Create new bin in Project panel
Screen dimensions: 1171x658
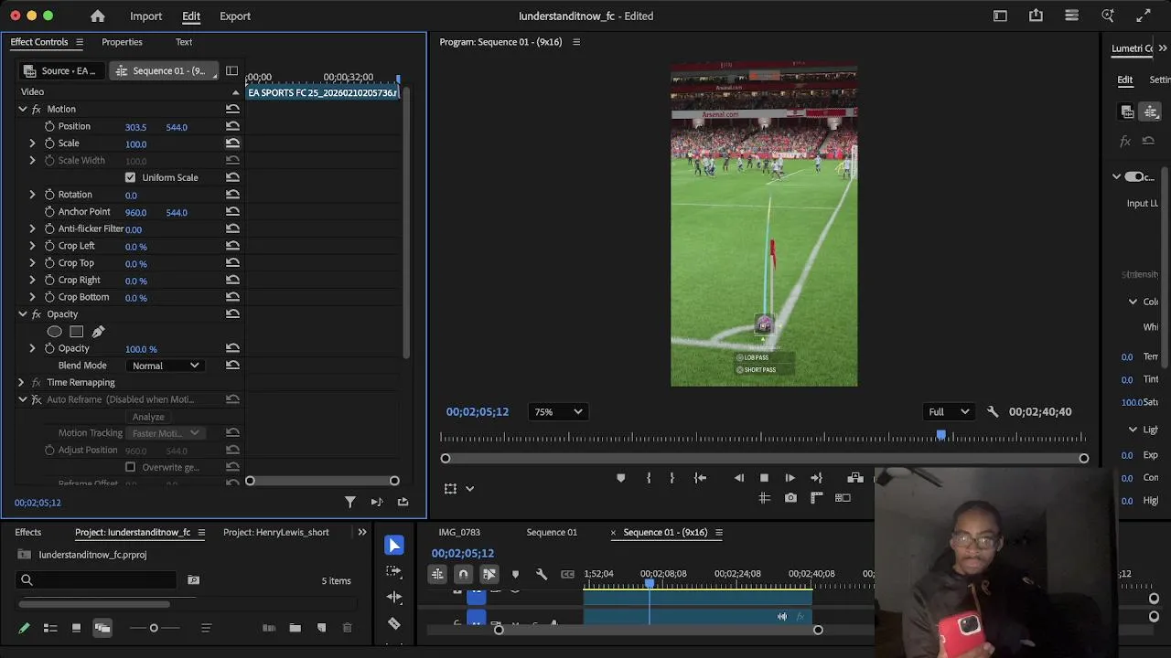pos(295,628)
